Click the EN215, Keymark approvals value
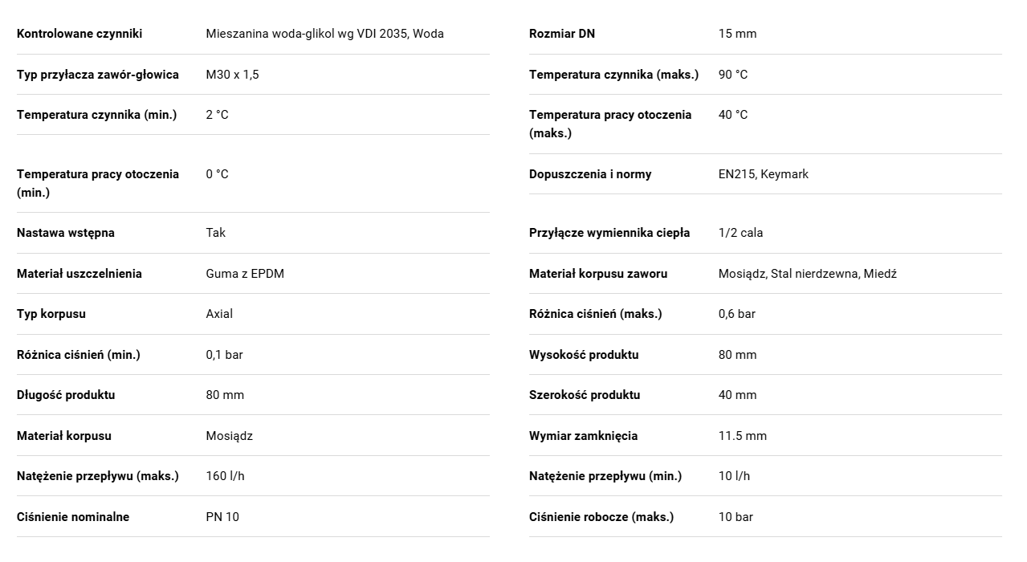Image resolution: width=1027 pixels, height=562 pixels. click(763, 174)
